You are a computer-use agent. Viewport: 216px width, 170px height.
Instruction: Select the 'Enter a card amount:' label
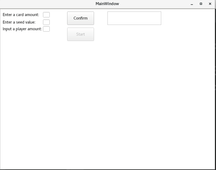[20, 15]
